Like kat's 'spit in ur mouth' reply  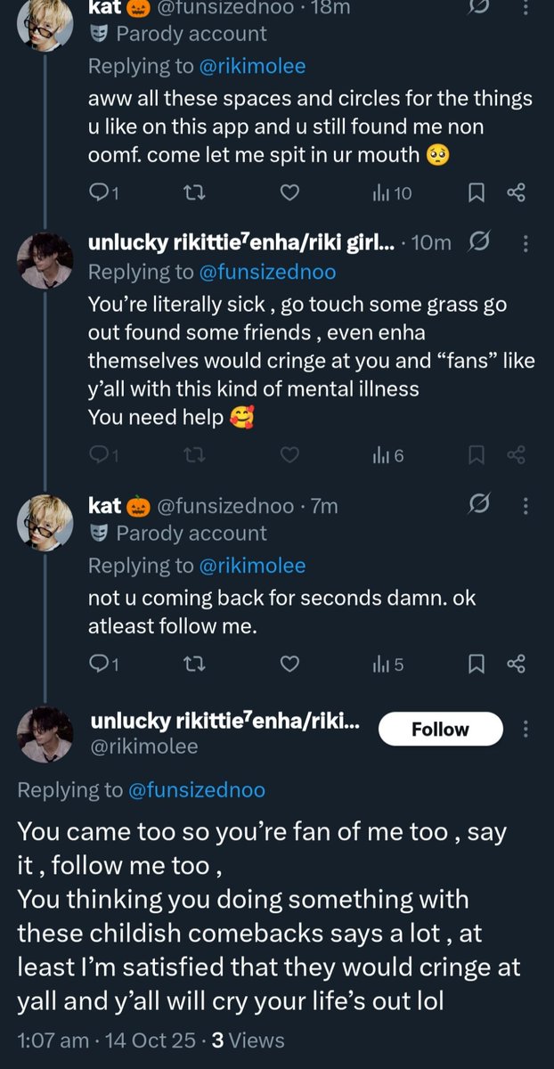[x=289, y=192]
